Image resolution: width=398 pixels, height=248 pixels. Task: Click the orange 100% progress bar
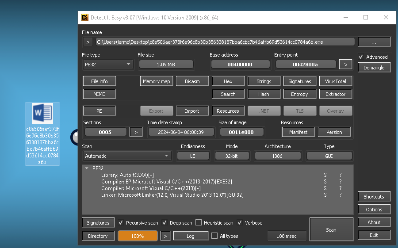138,236
